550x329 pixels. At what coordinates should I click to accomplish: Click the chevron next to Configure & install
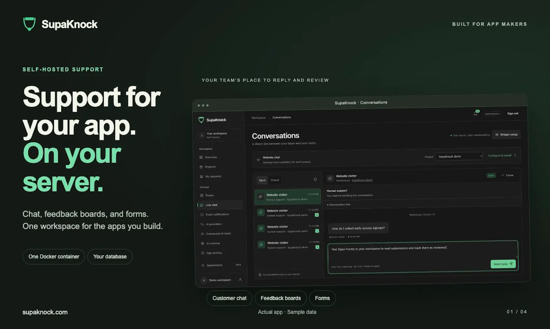515,155
